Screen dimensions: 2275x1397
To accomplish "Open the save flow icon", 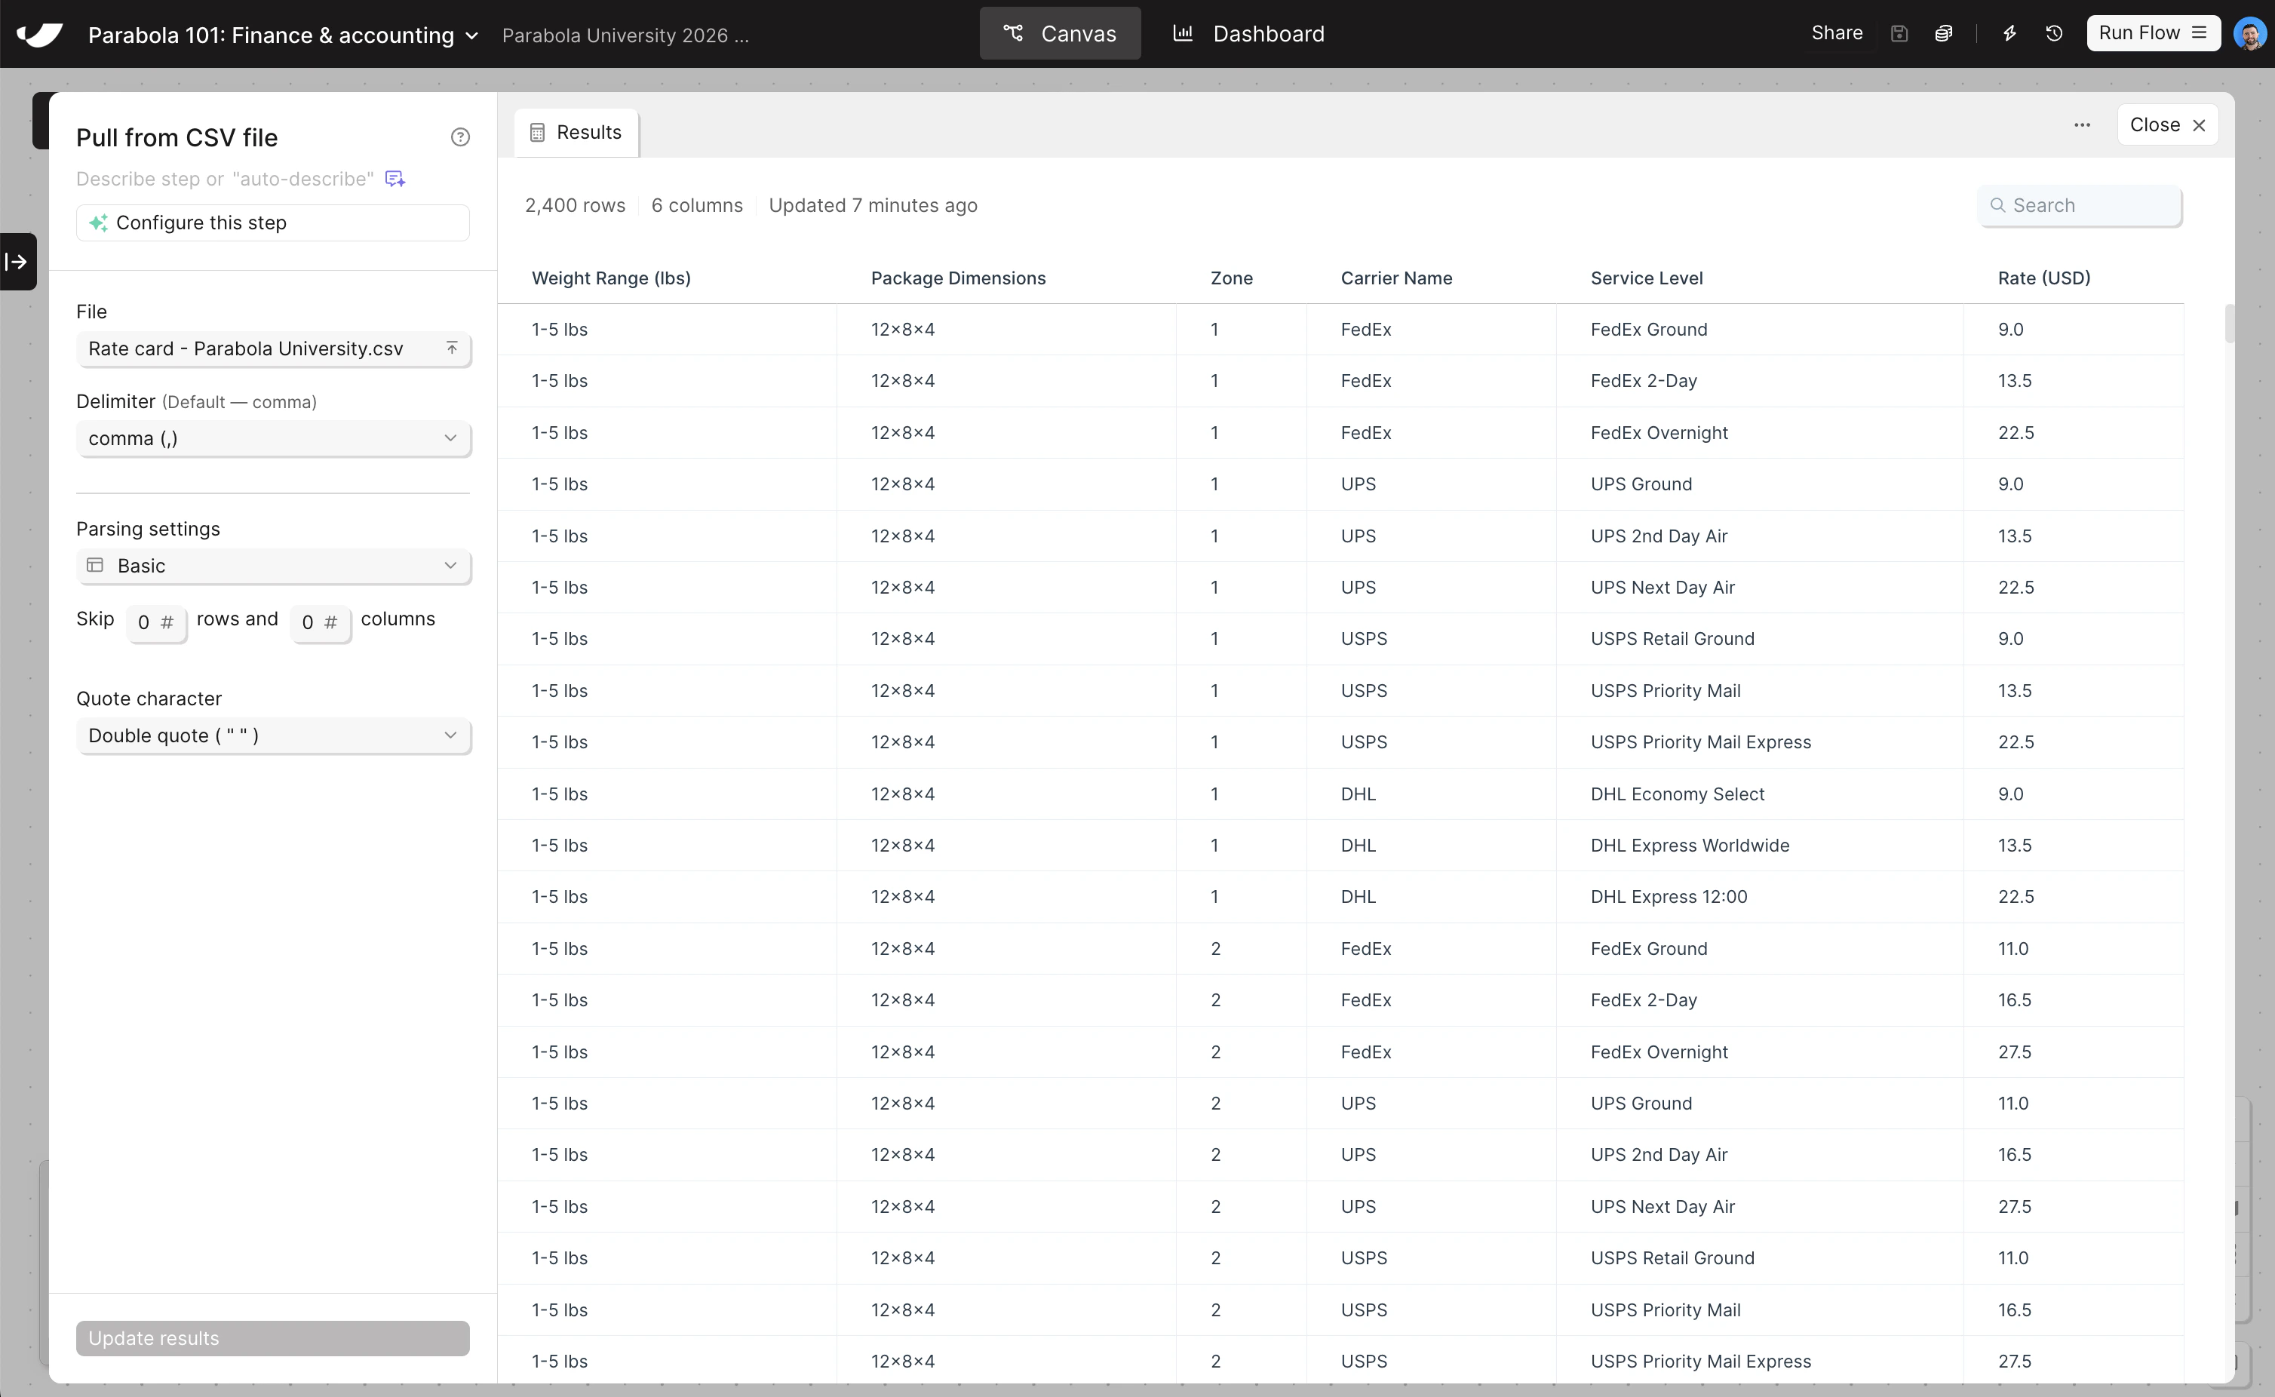I will pos(1899,34).
